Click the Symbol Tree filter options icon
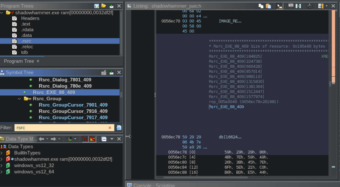 [x=119, y=128]
